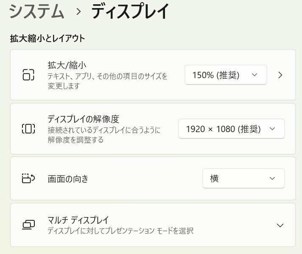Image resolution: width=302 pixels, height=254 pixels.
Task: Click the マルチ ディスプレイ label
Action: [78, 220]
